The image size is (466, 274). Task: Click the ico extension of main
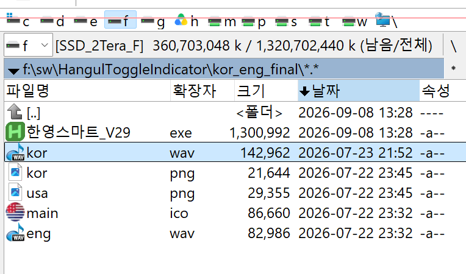pyautogui.click(x=179, y=213)
